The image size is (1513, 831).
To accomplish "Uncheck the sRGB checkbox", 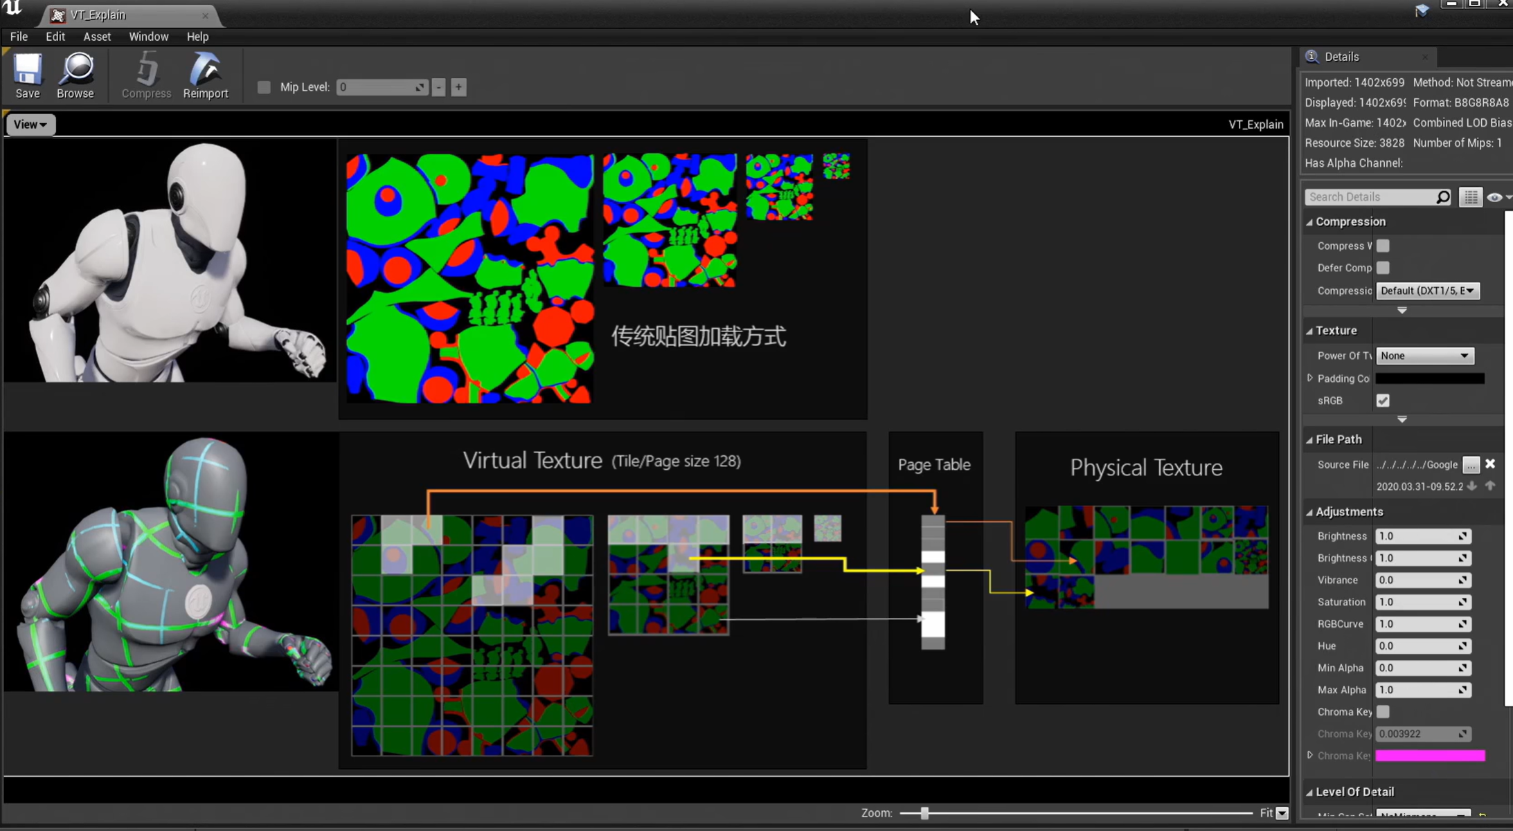I will (x=1383, y=401).
